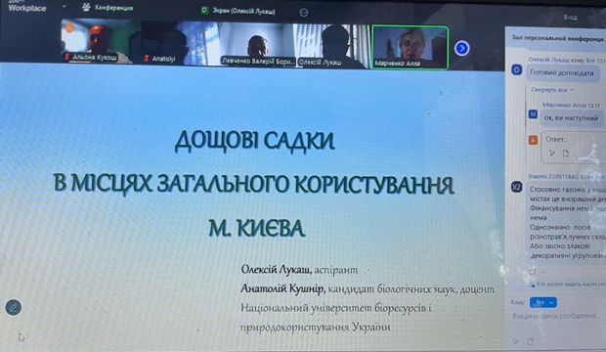606x352 pixels.
Task: Open the Кому recipient dropdown set to Все
Action: [543, 302]
